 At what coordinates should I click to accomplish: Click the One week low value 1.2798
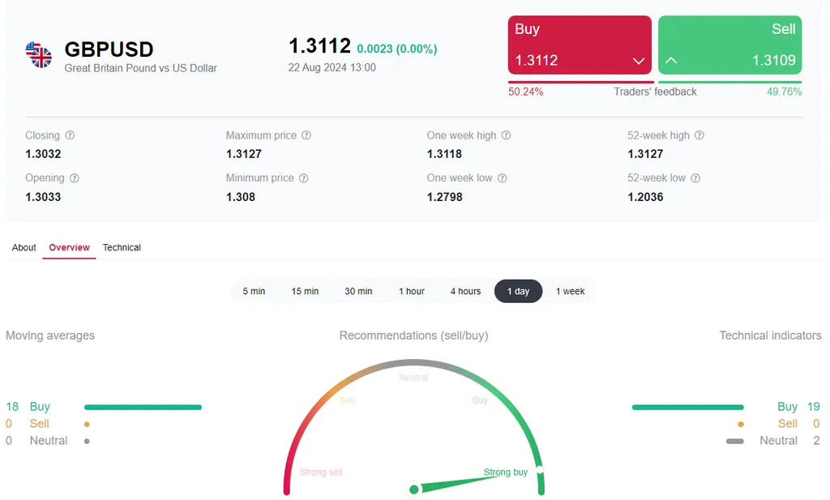click(445, 197)
